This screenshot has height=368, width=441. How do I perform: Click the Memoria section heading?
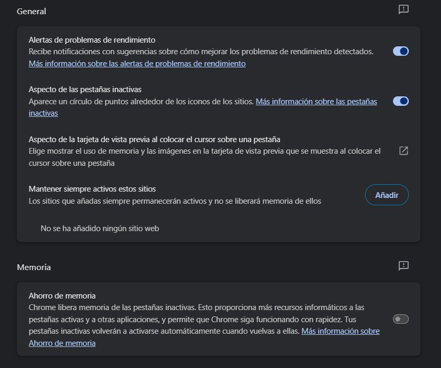34,267
